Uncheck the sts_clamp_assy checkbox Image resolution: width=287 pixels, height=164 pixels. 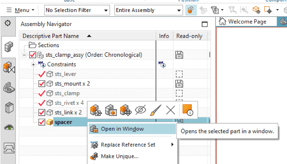pyautogui.click(x=33, y=55)
